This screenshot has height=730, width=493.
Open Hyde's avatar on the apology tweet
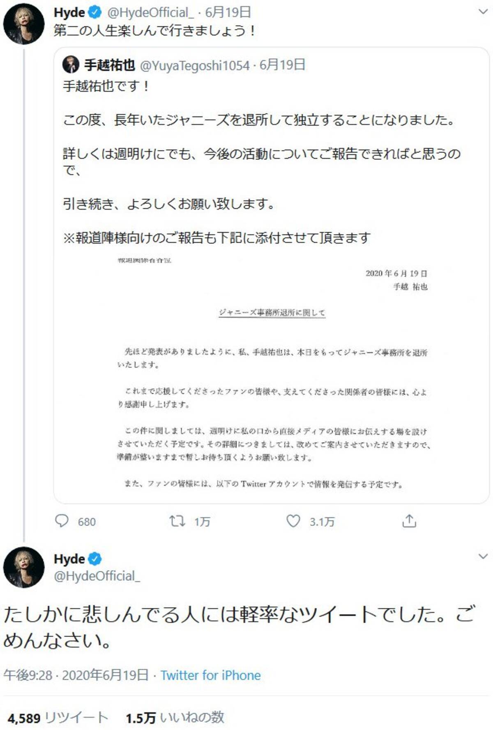tap(24, 568)
